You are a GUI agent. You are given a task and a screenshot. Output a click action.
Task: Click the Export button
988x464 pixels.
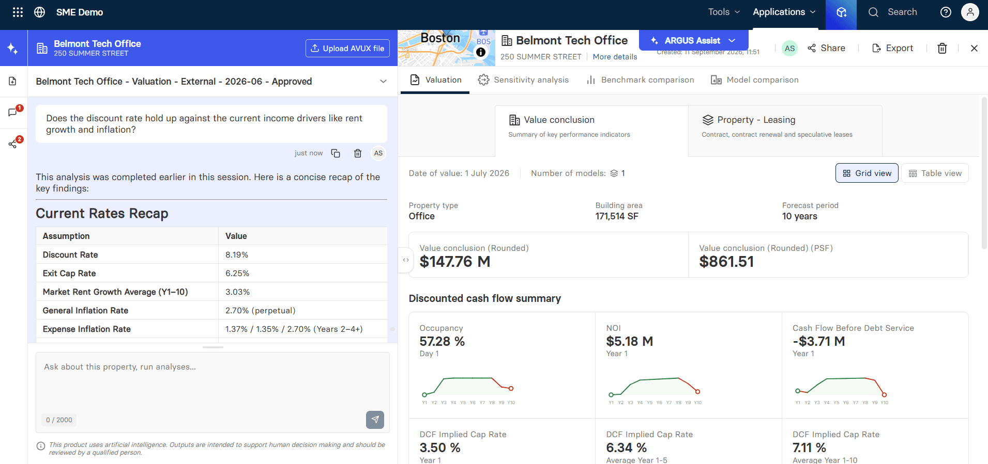click(893, 48)
